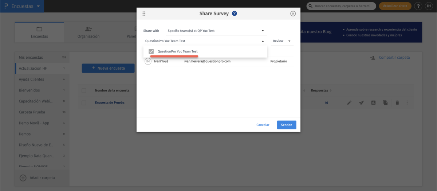Open more options three-dot menu for survey
The width and height of the screenshot is (437, 191).
point(407,103)
